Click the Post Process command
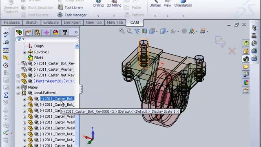The height and width of the screenshot is (147, 261). 35,15
